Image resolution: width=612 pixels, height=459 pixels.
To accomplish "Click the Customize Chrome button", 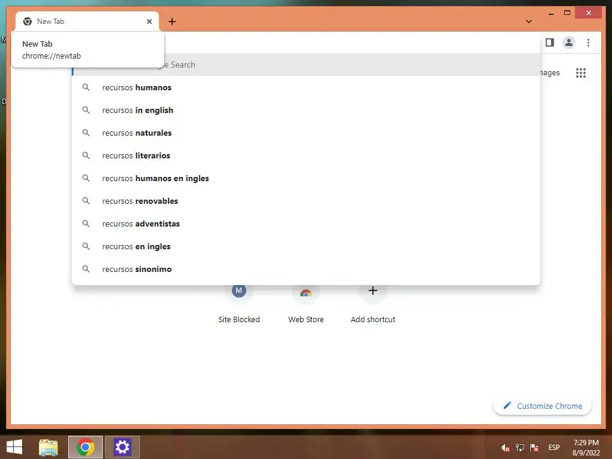I will [543, 406].
